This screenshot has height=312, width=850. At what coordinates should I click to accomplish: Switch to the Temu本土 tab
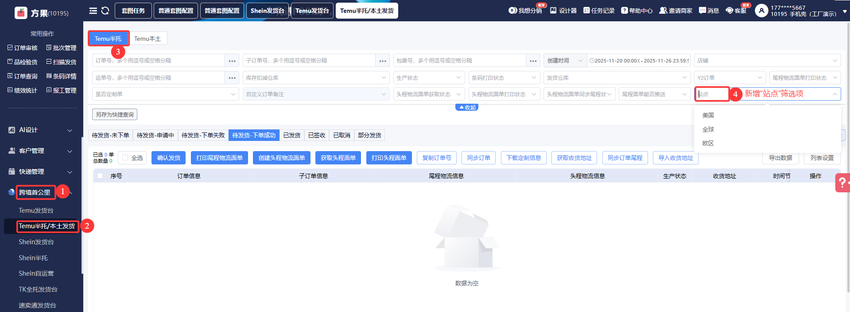147,39
